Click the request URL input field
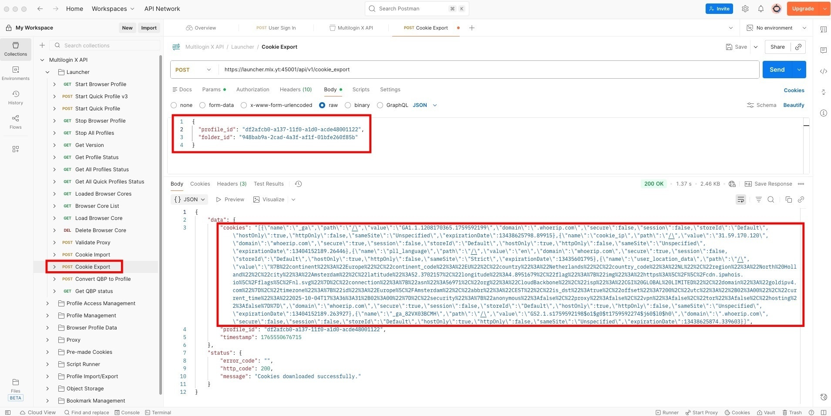The width and height of the screenshot is (831, 416). coord(392,69)
